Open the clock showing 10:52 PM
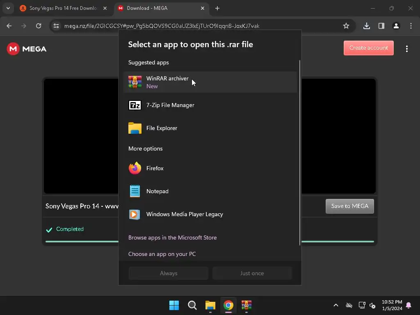This screenshot has width=420, height=315. pyautogui.click(x=392, y=305)
